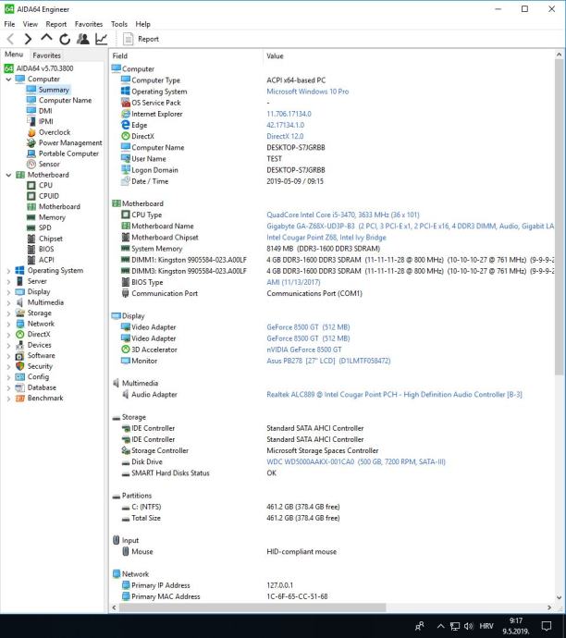The height and width of the screenshot is (638, 566).
Task: Expand the Storage tree node
Action: pos(8,313)
